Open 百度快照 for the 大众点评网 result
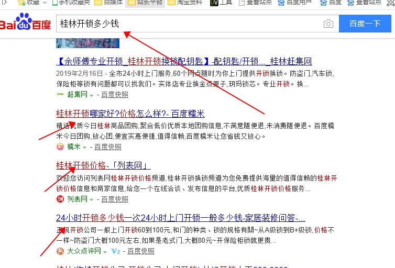Viewport: 395px width, 268px height. 141,251
